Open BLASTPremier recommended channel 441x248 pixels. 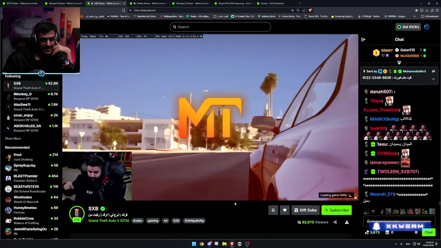click(31, 178)
